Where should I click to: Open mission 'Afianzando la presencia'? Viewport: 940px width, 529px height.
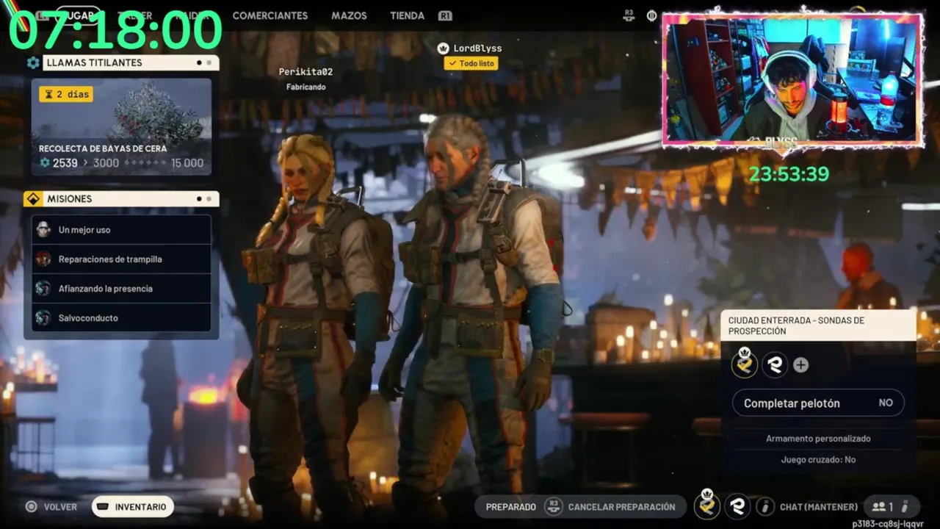point(121,288)
